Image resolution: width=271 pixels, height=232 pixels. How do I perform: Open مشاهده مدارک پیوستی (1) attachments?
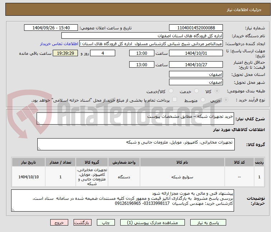[153, 223]
